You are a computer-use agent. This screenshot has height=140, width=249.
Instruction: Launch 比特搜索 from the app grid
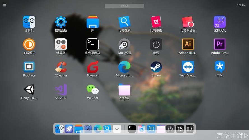[124, 22]
